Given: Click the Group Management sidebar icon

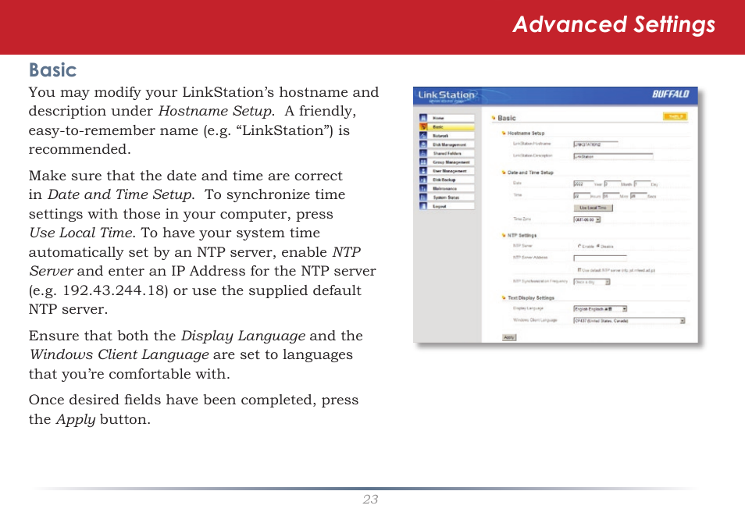Looking at the screenshot, I should click(423, 162).
